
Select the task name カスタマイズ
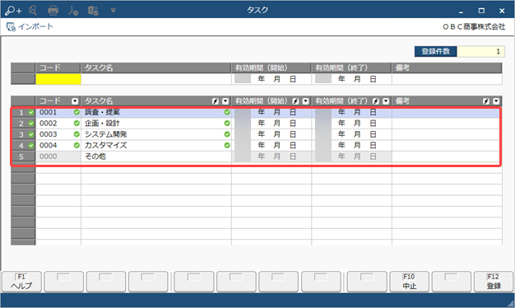[x=106, y=145]
